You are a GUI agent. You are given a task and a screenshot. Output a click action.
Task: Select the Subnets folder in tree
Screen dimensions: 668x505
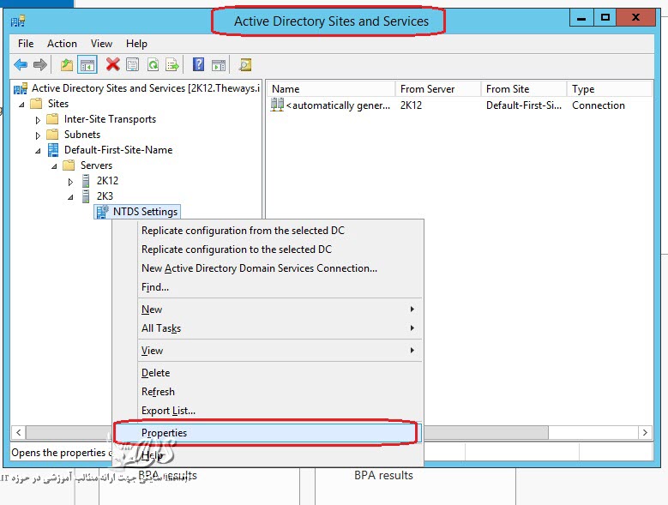pos(81,135)
